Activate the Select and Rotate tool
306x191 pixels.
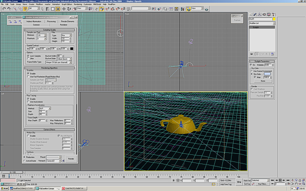(69, 9)
